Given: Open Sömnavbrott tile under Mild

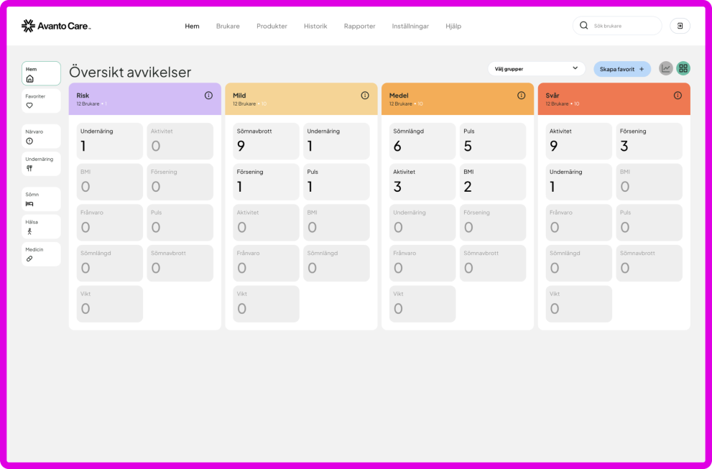Looking at the screenshot, I should [266, 141].
